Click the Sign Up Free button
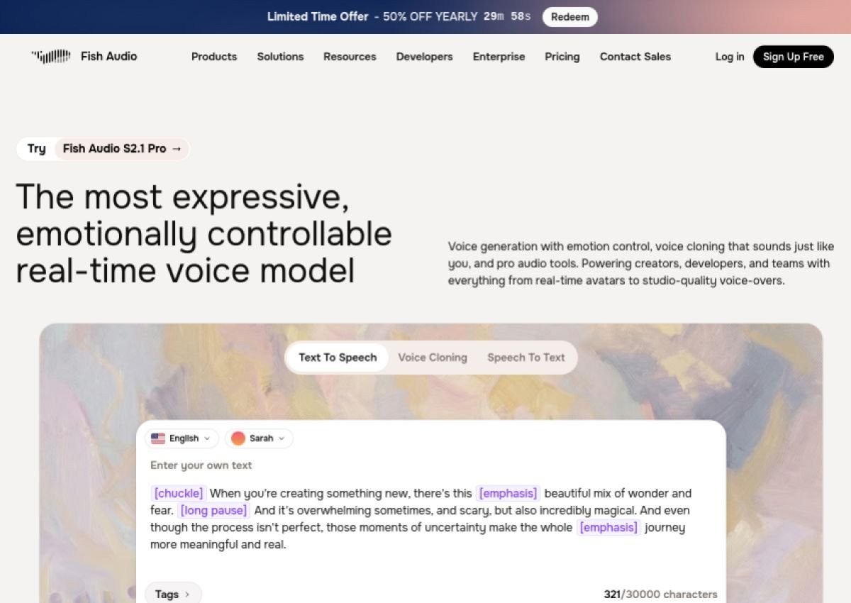This screenshot has height=603, width=851. tap(794, 57)
